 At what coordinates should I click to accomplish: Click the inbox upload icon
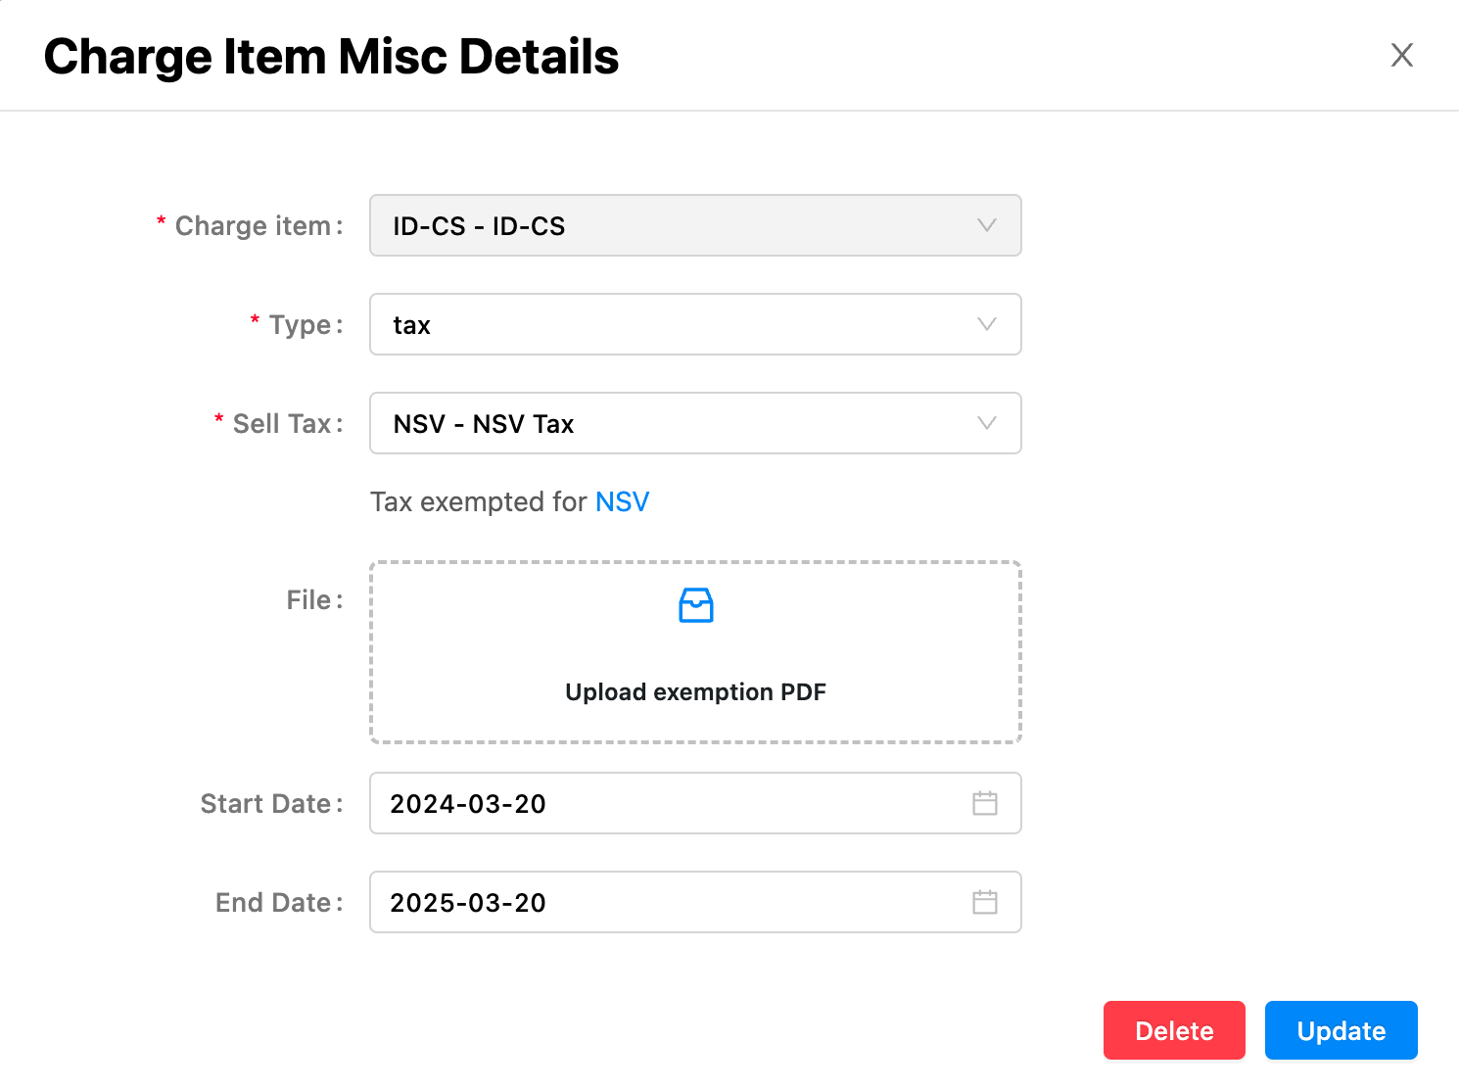[x=695, y=605]
